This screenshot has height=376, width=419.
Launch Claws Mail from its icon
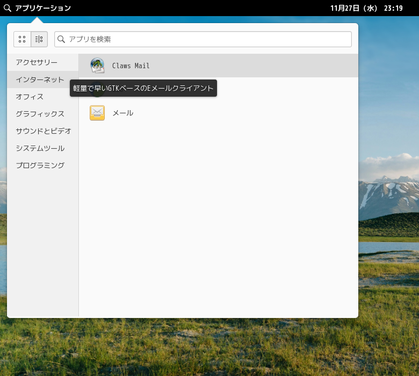point(97,66)
